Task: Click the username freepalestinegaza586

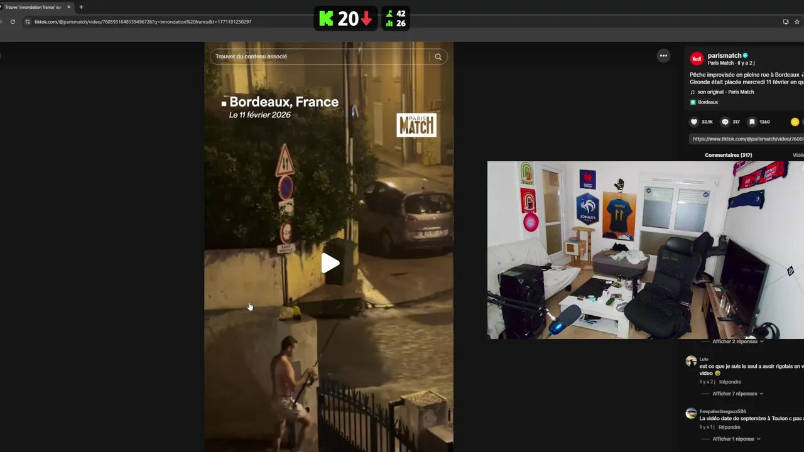Action: click(722, 411)
